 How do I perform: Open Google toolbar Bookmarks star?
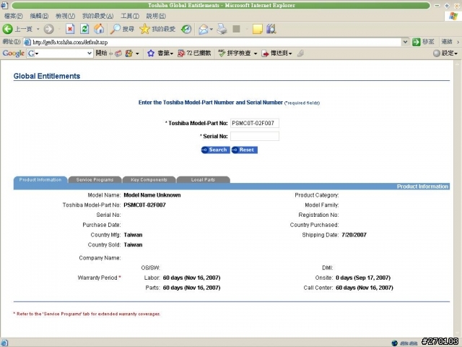pos(151,53)
